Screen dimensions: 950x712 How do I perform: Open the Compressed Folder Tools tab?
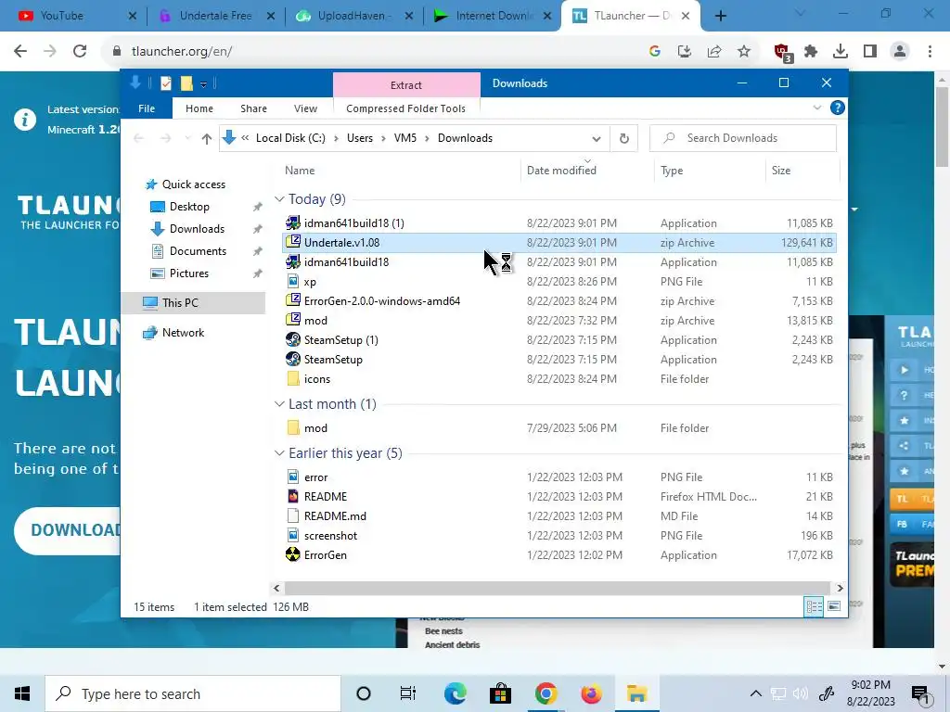(x=406, y=108)
